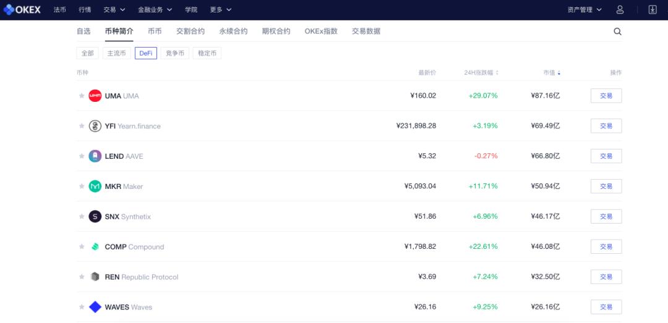Favorite SNX with the star

point(82,217)
